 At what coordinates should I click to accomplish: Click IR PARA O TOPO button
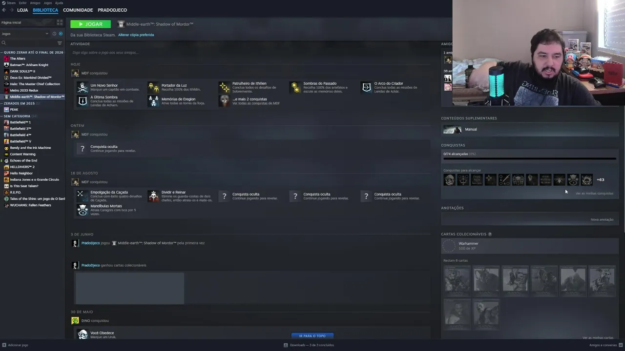tap(312, 336)
